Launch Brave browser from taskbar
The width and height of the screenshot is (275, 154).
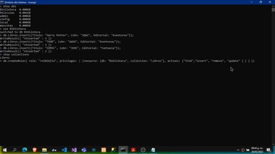pos(34,150)
